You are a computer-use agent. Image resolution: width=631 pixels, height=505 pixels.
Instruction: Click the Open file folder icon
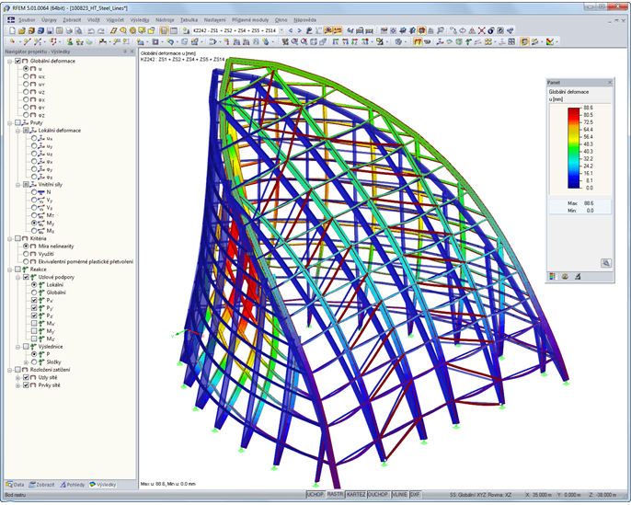coord(22,30)
